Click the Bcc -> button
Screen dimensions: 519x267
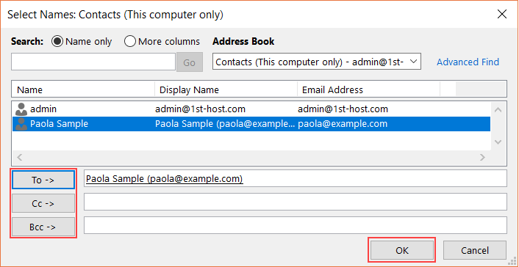(x=43, y=227)
